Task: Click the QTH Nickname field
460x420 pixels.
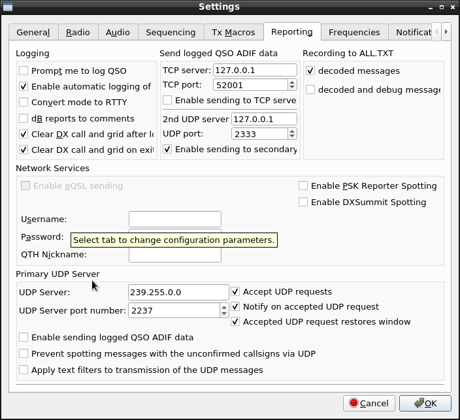Action: pyautogui.click(x=175, y=255)
